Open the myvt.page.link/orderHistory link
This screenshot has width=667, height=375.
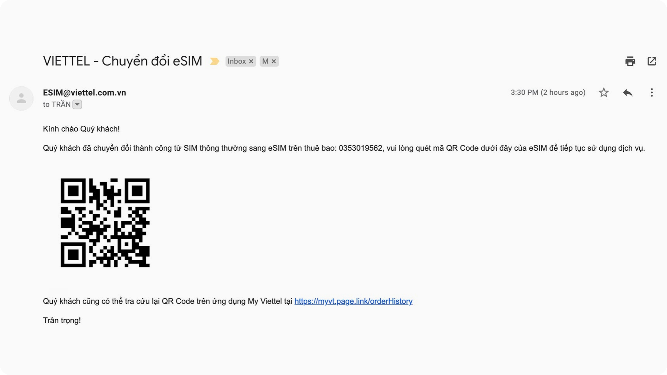coord(353,301)
